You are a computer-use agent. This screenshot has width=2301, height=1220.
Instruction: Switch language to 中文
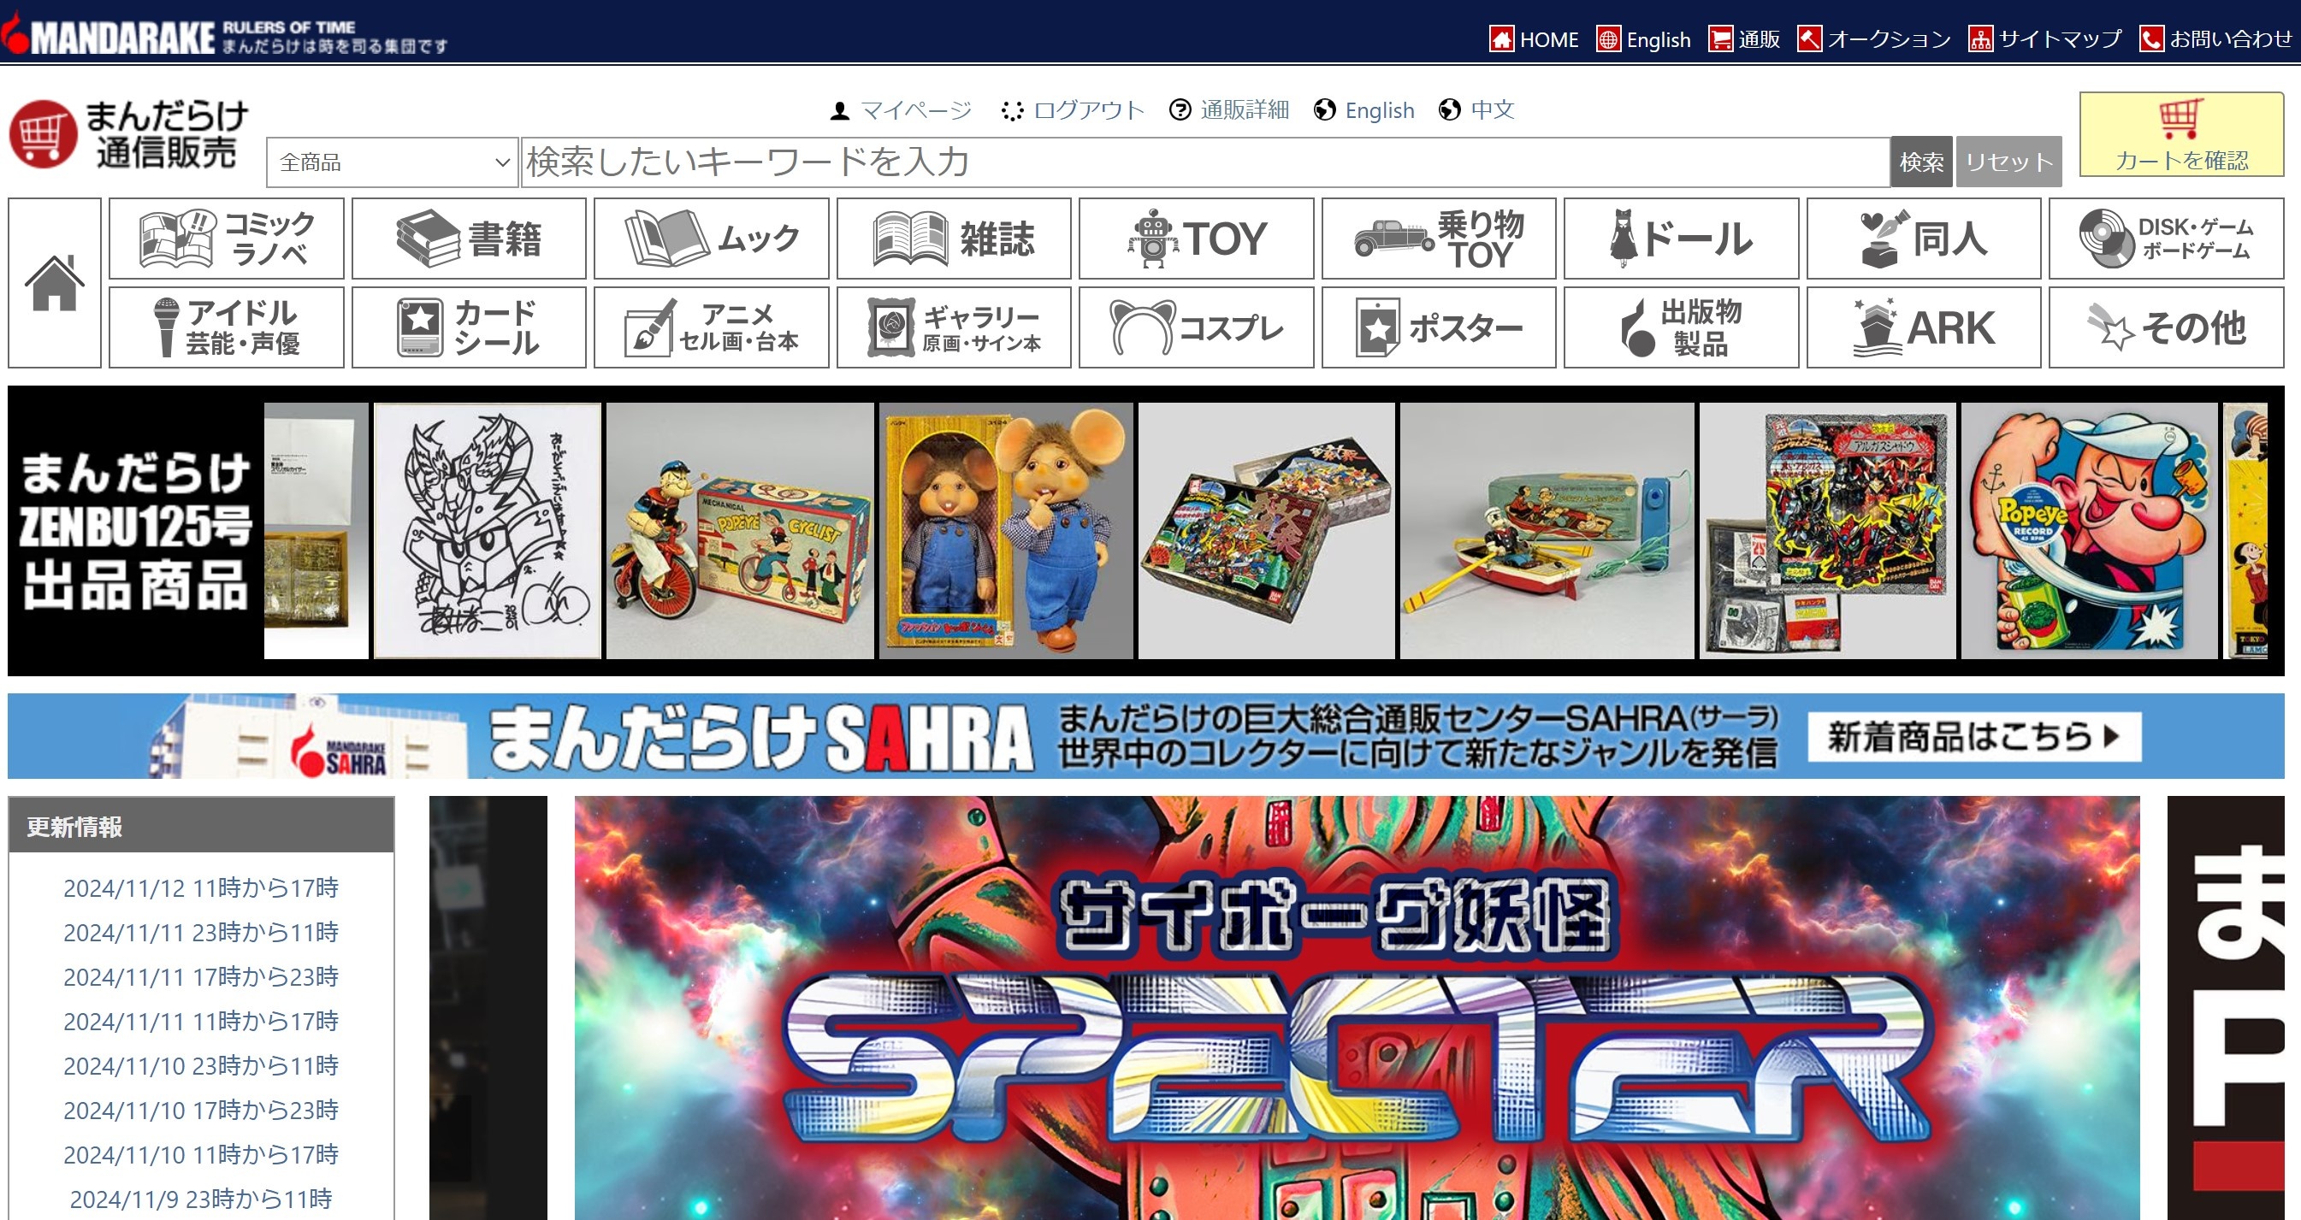pos(1477,109)
